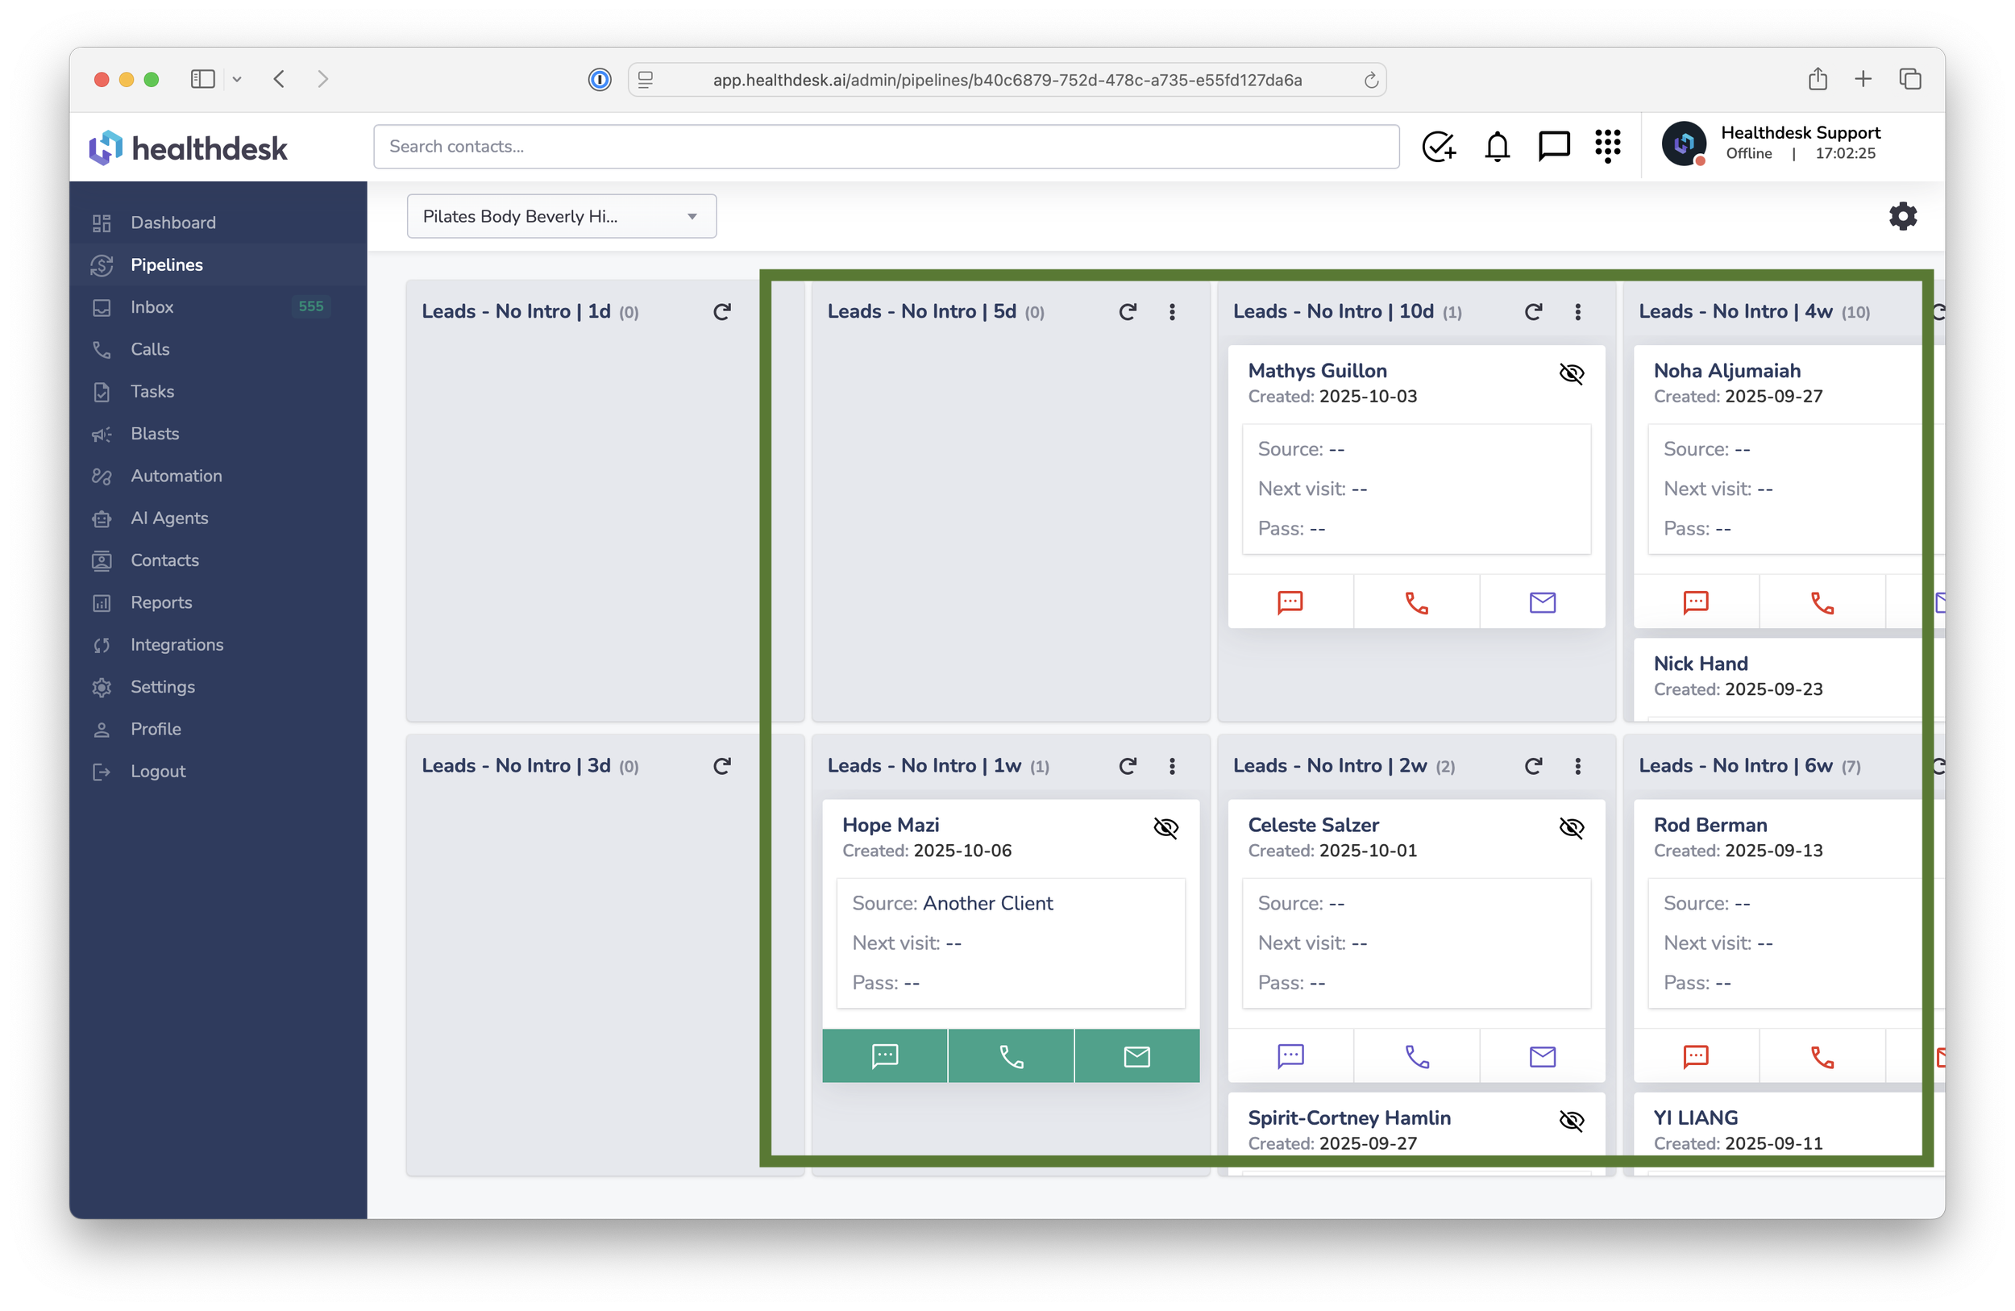
Task: Open options menu for 10d column
Action: pos(1577,312)
